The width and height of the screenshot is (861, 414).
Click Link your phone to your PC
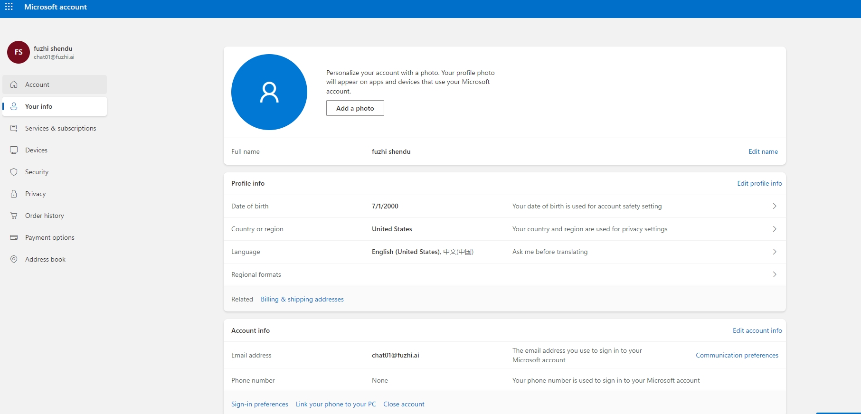tap(336, 404)
